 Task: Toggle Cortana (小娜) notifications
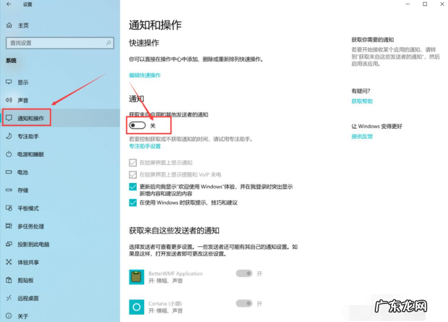244,304
